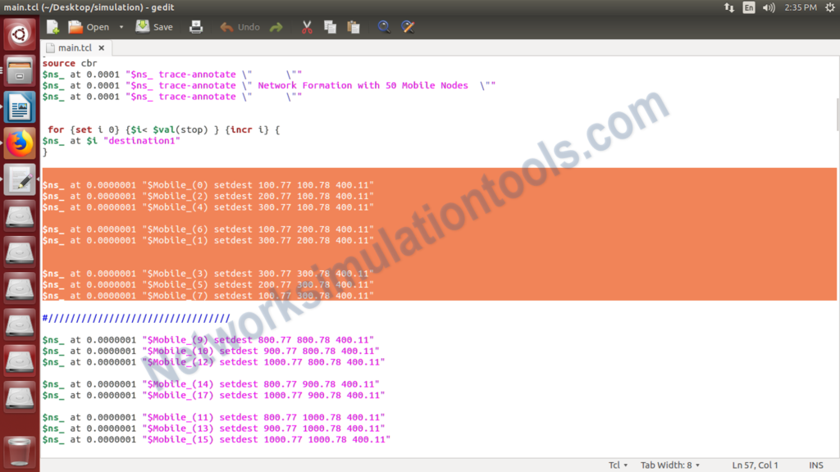
Task: Switch keyboard layout using the En indicator
Action: click(749, 7)
